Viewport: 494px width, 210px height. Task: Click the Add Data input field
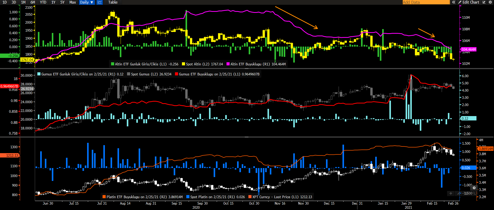pos(426,2)
